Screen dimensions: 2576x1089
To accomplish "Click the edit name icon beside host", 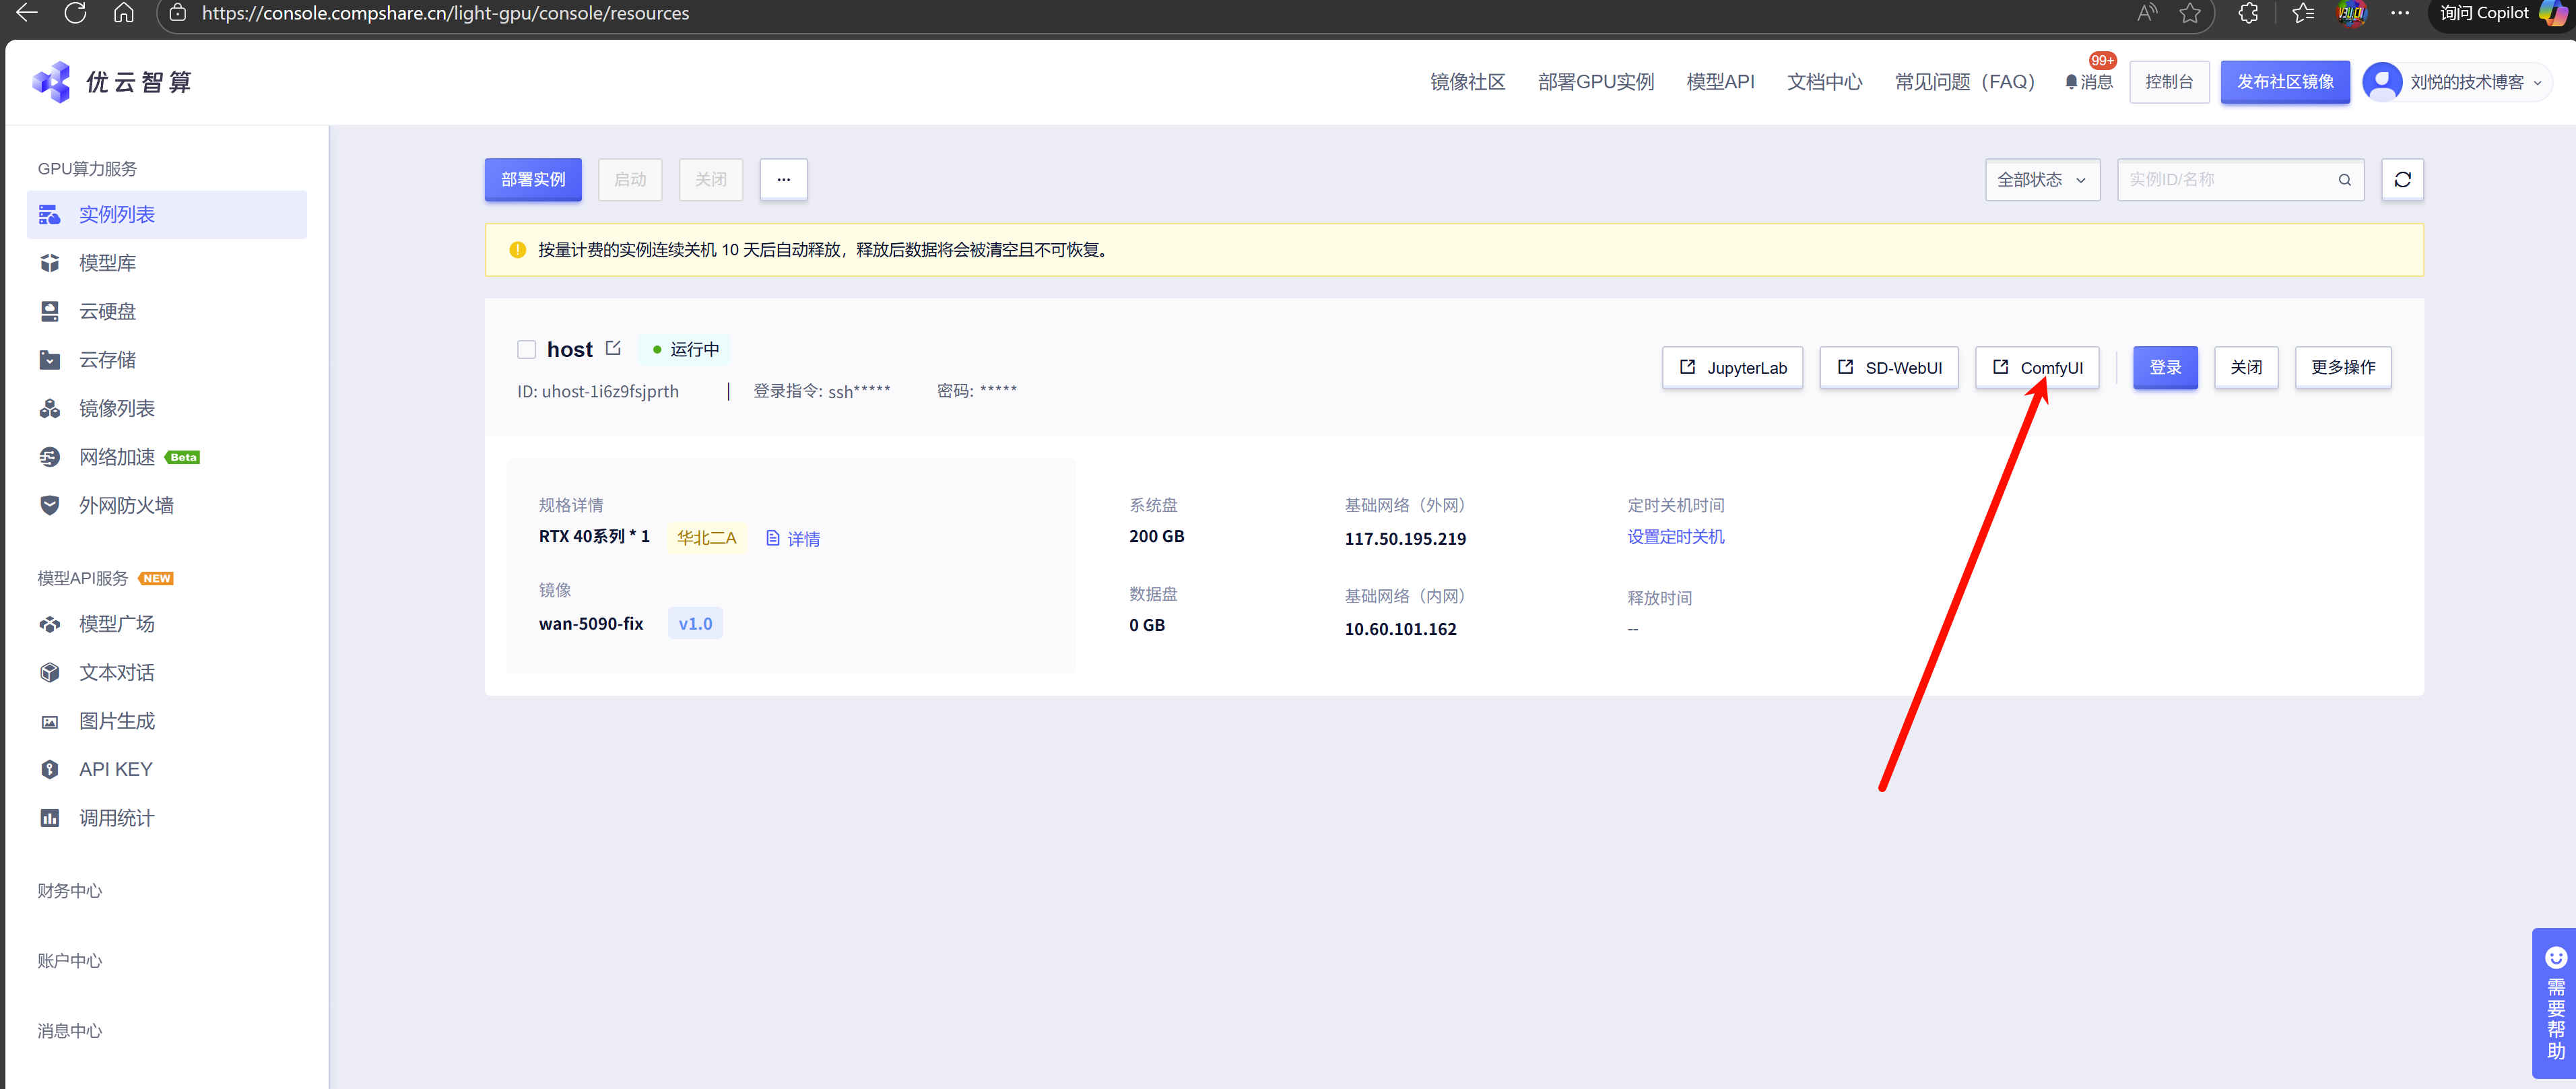I will [613, 348].
